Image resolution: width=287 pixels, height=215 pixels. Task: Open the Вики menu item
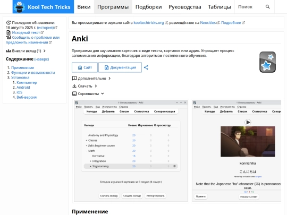(84, 7)
